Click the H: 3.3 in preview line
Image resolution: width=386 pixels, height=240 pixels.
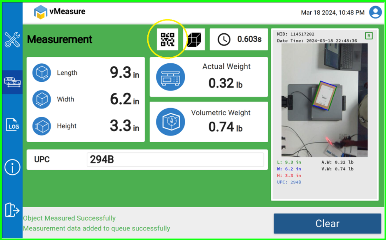[x=289, y=175]
